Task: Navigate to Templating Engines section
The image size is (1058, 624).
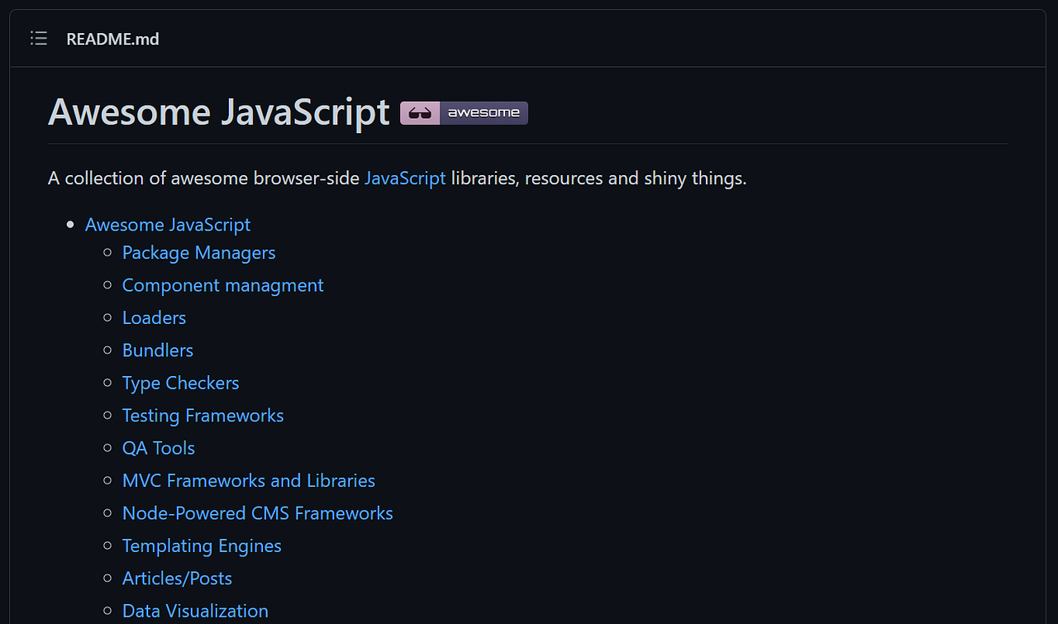Action: (202, 546)
